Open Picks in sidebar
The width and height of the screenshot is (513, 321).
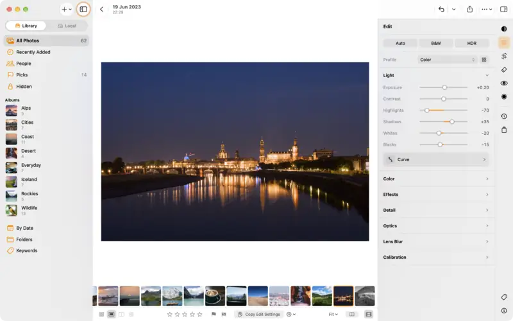click(x=46, y=75)
